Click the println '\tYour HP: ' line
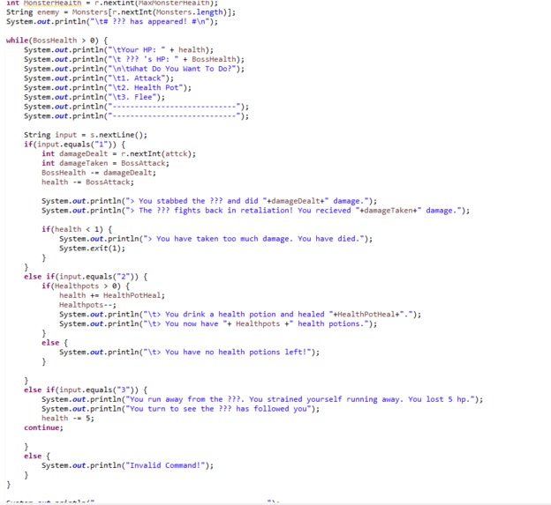This screenshot has width=551, height=505. click(119, 50)
